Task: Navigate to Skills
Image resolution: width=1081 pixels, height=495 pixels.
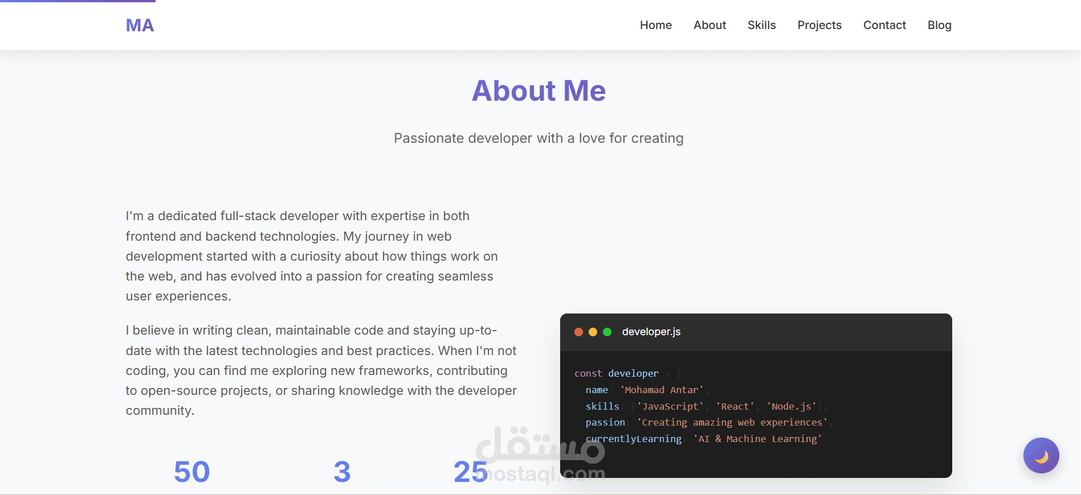Action: (761, 25)
